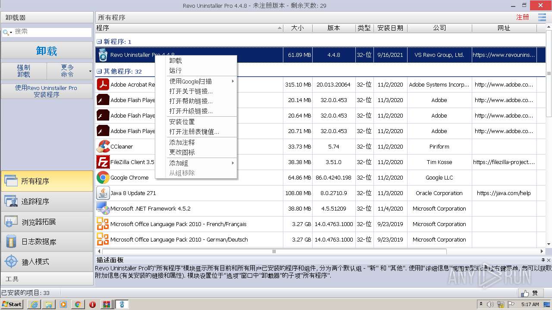Click the horizontal scrollbar right arrow
The image size is (552, 310).
pos(542,251)
